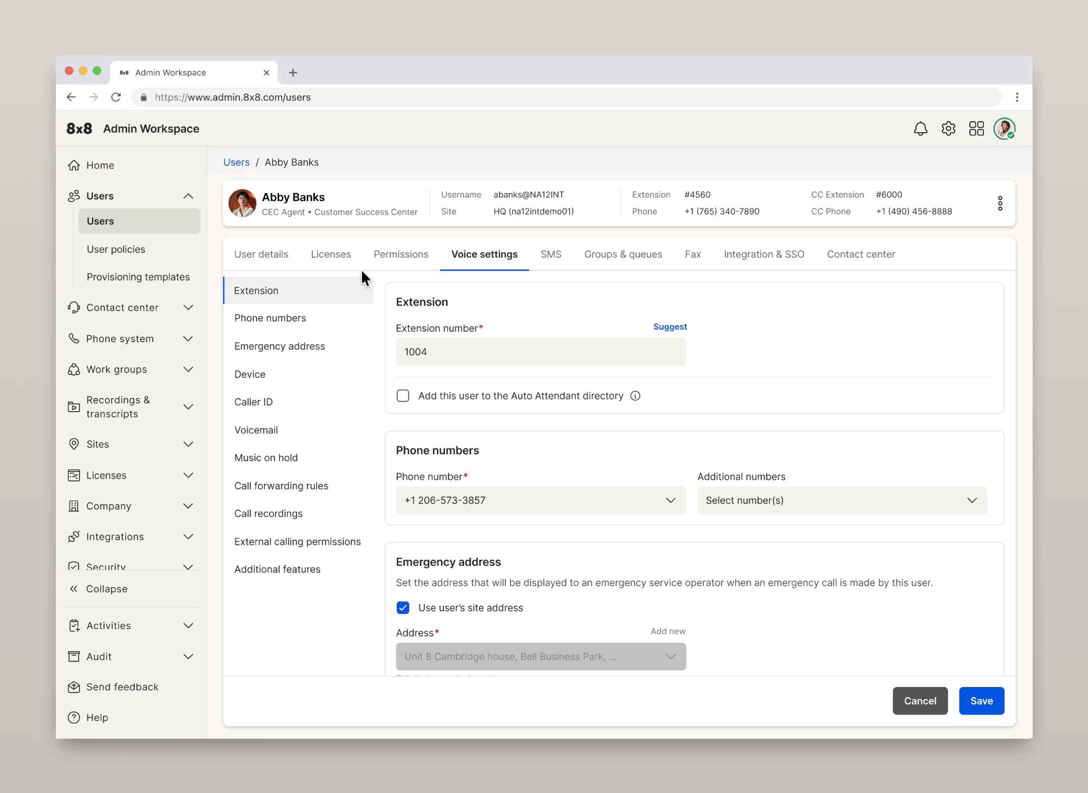Open the app switcher grid icon
This screenshot has height=793, width=1088.
pos(976,129)
